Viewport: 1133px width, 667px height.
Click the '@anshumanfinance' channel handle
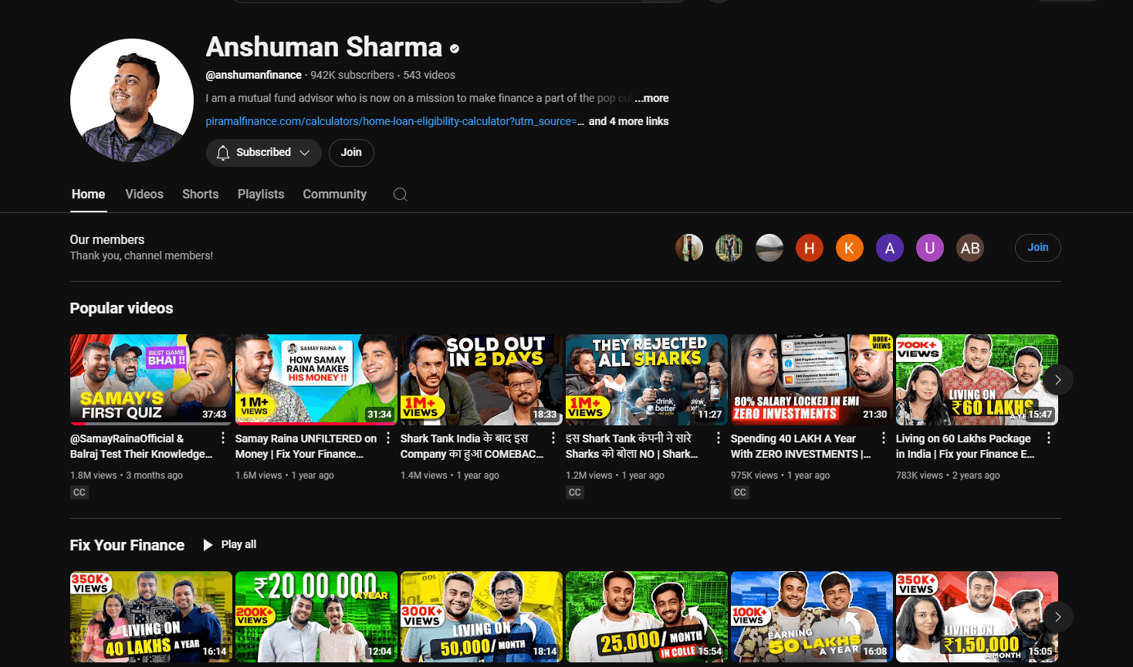[x=254, y=75]
